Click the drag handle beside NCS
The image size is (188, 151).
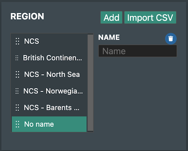(17, 41)
